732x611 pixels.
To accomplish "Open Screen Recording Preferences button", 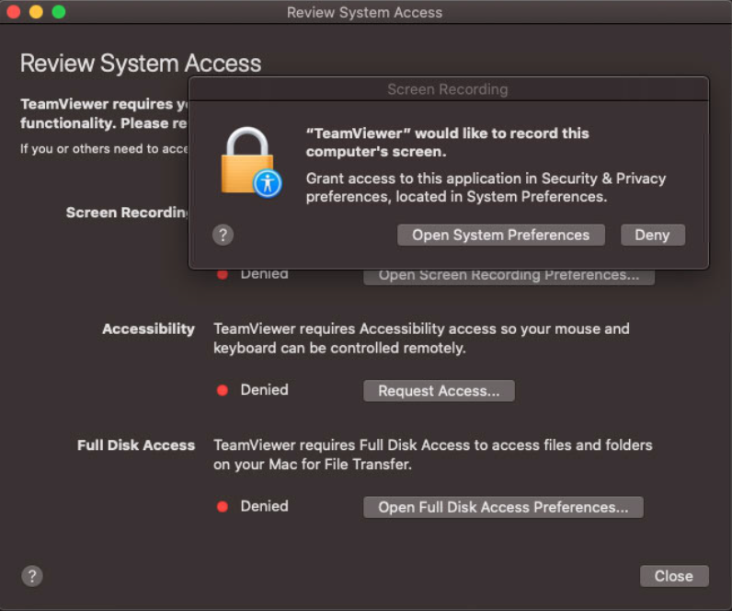I will point(509,277).
